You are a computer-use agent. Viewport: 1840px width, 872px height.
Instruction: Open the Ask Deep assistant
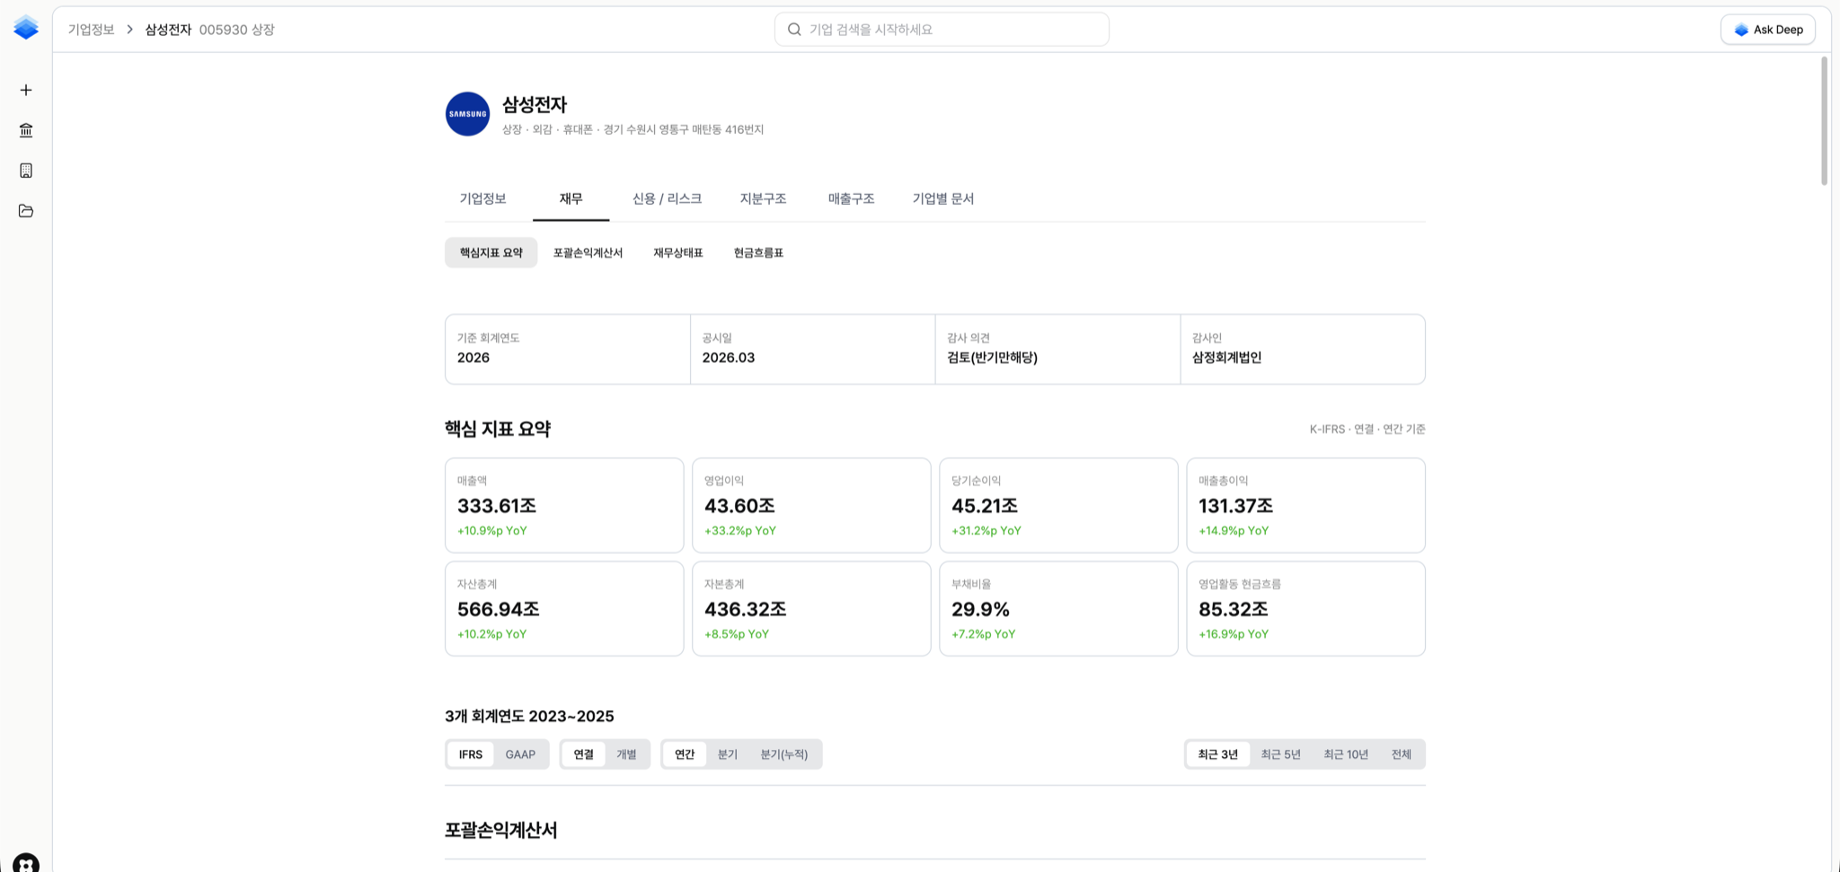click(x=1768, y=30)
